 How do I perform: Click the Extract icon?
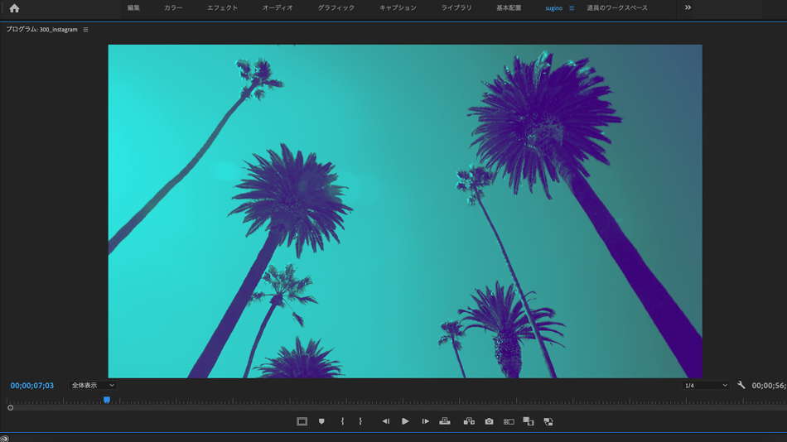(469, 421)
